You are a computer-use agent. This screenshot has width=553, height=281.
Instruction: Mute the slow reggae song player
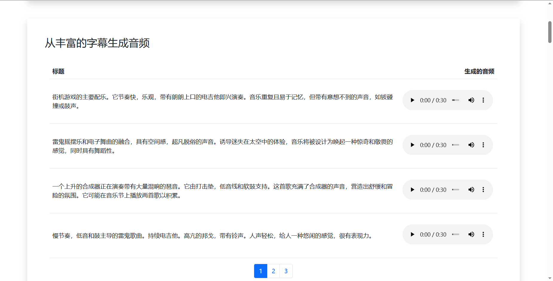coord(471,234)
